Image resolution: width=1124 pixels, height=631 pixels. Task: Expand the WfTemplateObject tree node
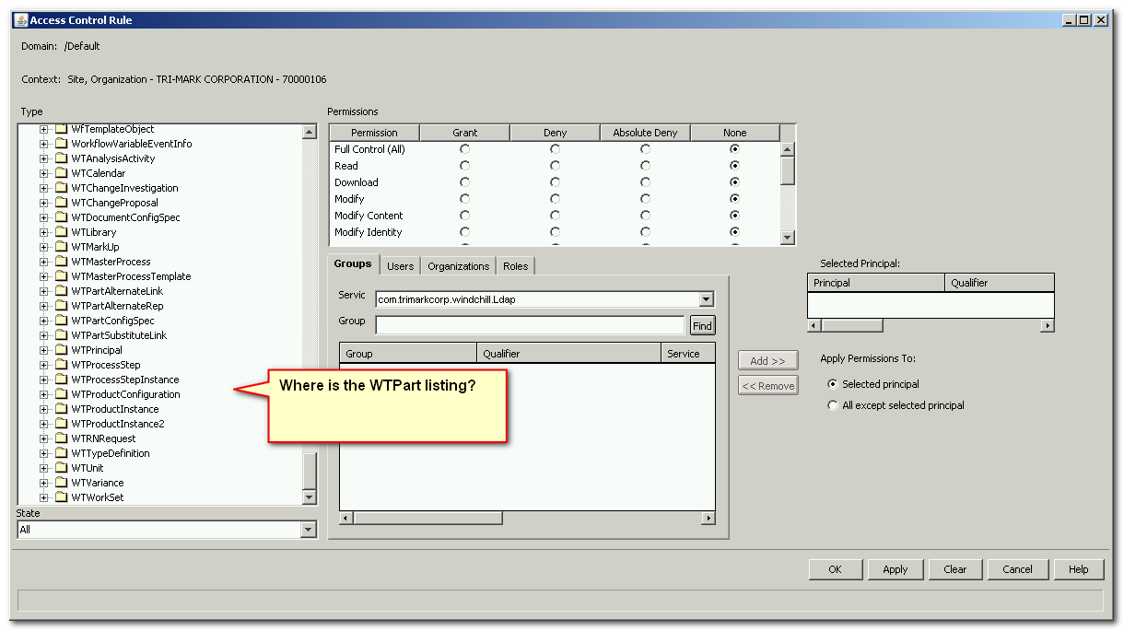click(43, 129)
